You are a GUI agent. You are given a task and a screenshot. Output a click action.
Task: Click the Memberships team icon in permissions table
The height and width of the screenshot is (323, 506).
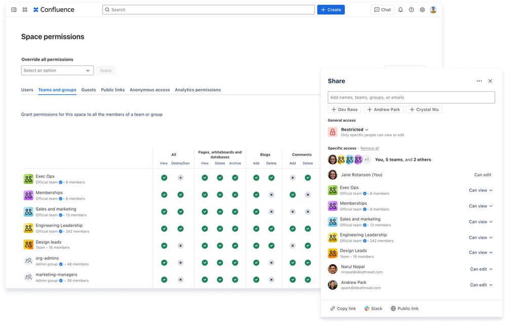[28, 195]
